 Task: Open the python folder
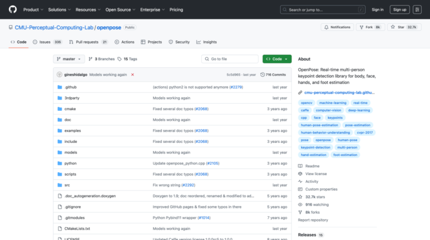point(70,163)
